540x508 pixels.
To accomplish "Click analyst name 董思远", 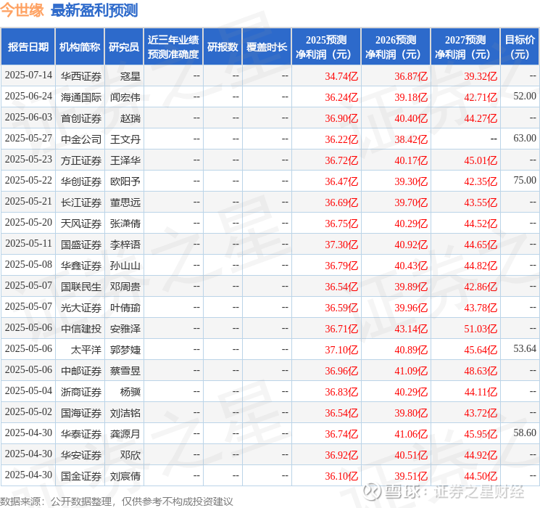I will 125,202.
